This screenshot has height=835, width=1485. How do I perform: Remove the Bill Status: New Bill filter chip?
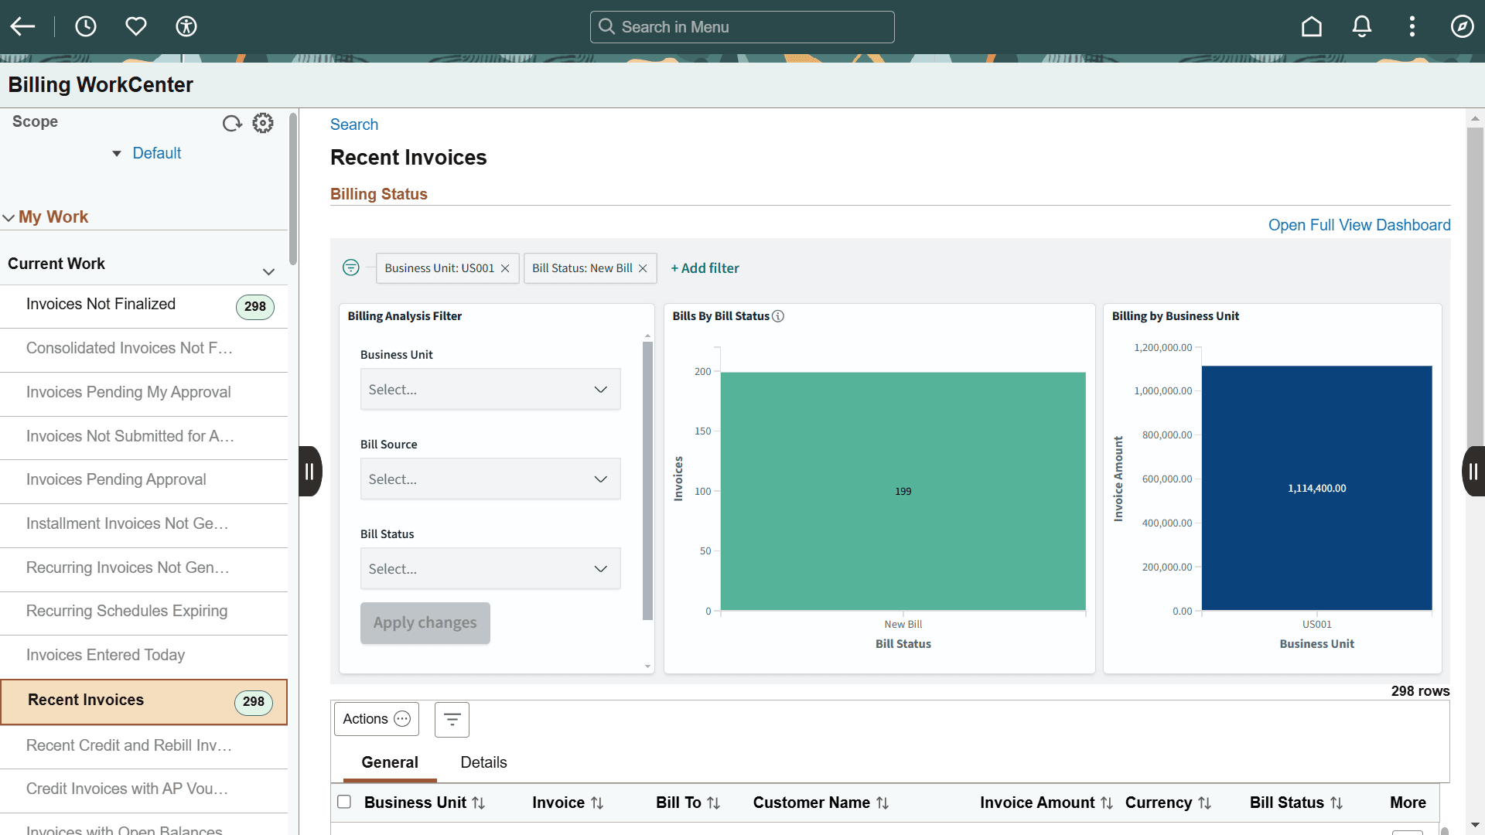pos(643,268)
